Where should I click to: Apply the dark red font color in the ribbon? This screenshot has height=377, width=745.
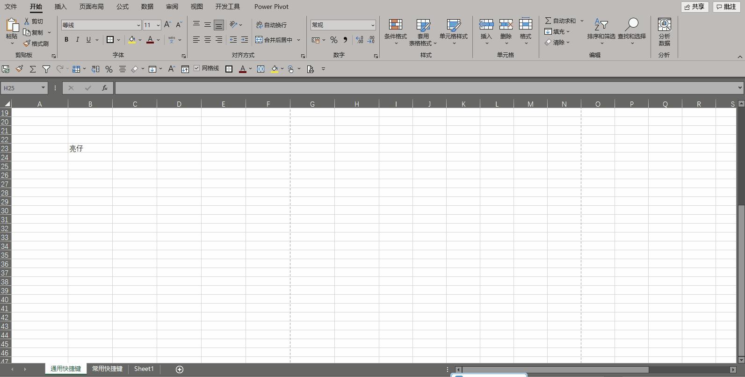[x=150, y=40]
